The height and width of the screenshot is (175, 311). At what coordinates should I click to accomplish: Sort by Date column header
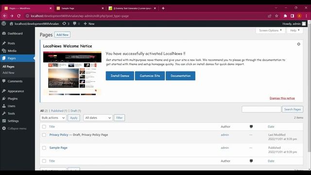coord(271,126)
